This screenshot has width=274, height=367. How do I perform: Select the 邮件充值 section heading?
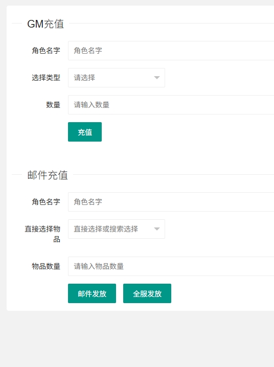[48, 175]
